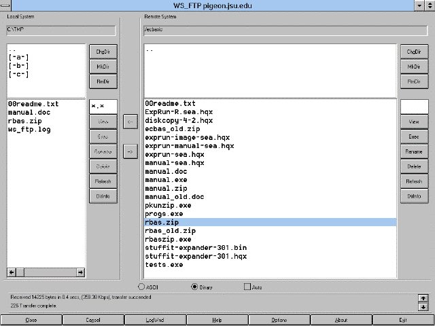Open the window system menu box
435x326 pixels.
[x=5, y=5]
